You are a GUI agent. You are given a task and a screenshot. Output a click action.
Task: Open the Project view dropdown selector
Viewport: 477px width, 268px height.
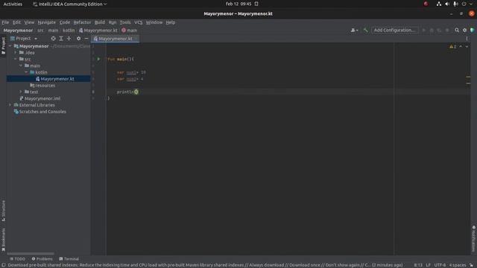24,39
